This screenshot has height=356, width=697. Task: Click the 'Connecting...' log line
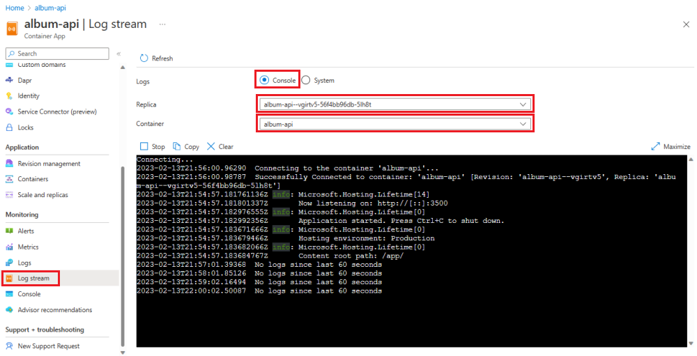click(x=165, y=160)
